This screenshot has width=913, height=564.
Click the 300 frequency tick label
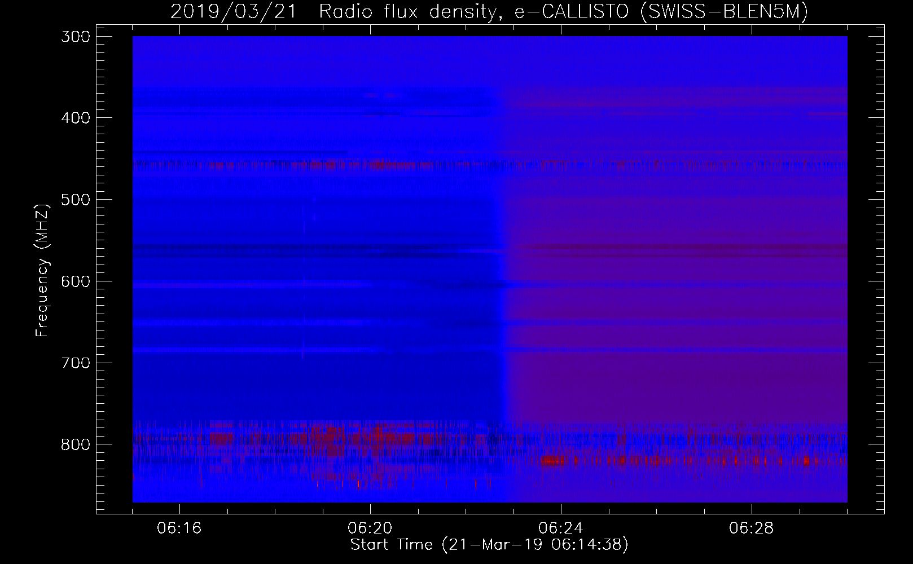click(x=74, y=36)
